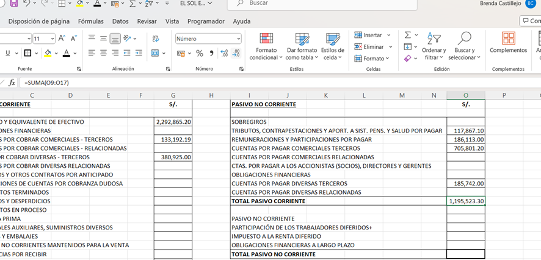The height and width of the screenshot is (260, 541).
Task: Apply accounting number format in the Número group
Action: coord(181,54)
